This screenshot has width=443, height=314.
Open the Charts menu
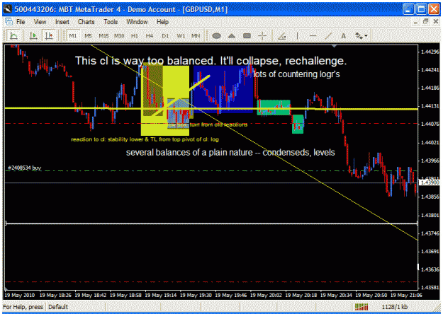coord(86,22)
